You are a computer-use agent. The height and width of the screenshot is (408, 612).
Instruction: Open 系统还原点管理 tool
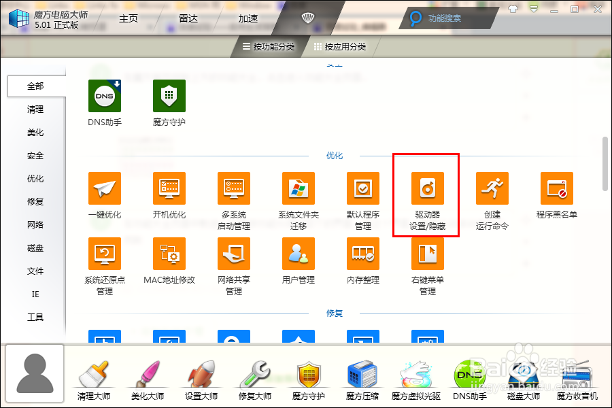[105, 254]
